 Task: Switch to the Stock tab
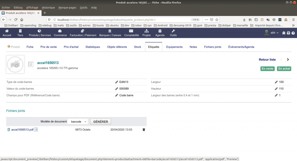(137, 47)
